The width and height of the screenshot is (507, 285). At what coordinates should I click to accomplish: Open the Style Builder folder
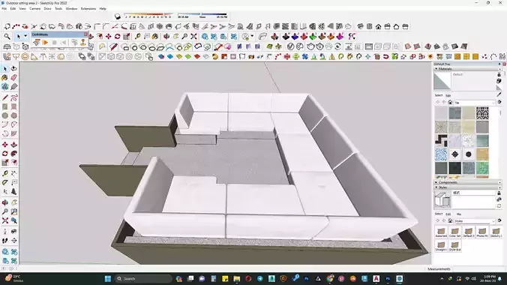454,246
